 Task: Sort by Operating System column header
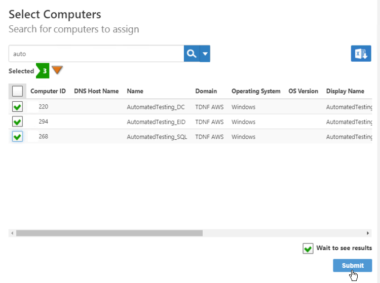pyautogui.click(x=256, y=91)
